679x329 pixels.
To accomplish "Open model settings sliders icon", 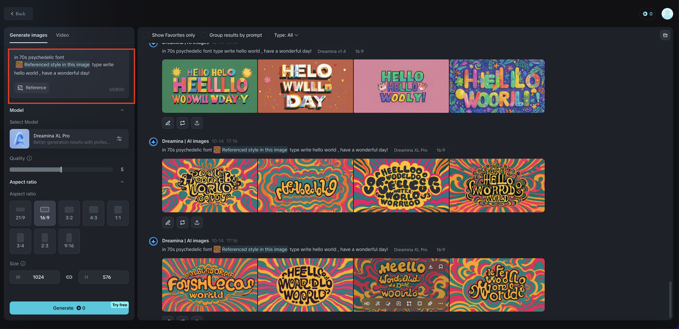I will [x=119, y=139].
